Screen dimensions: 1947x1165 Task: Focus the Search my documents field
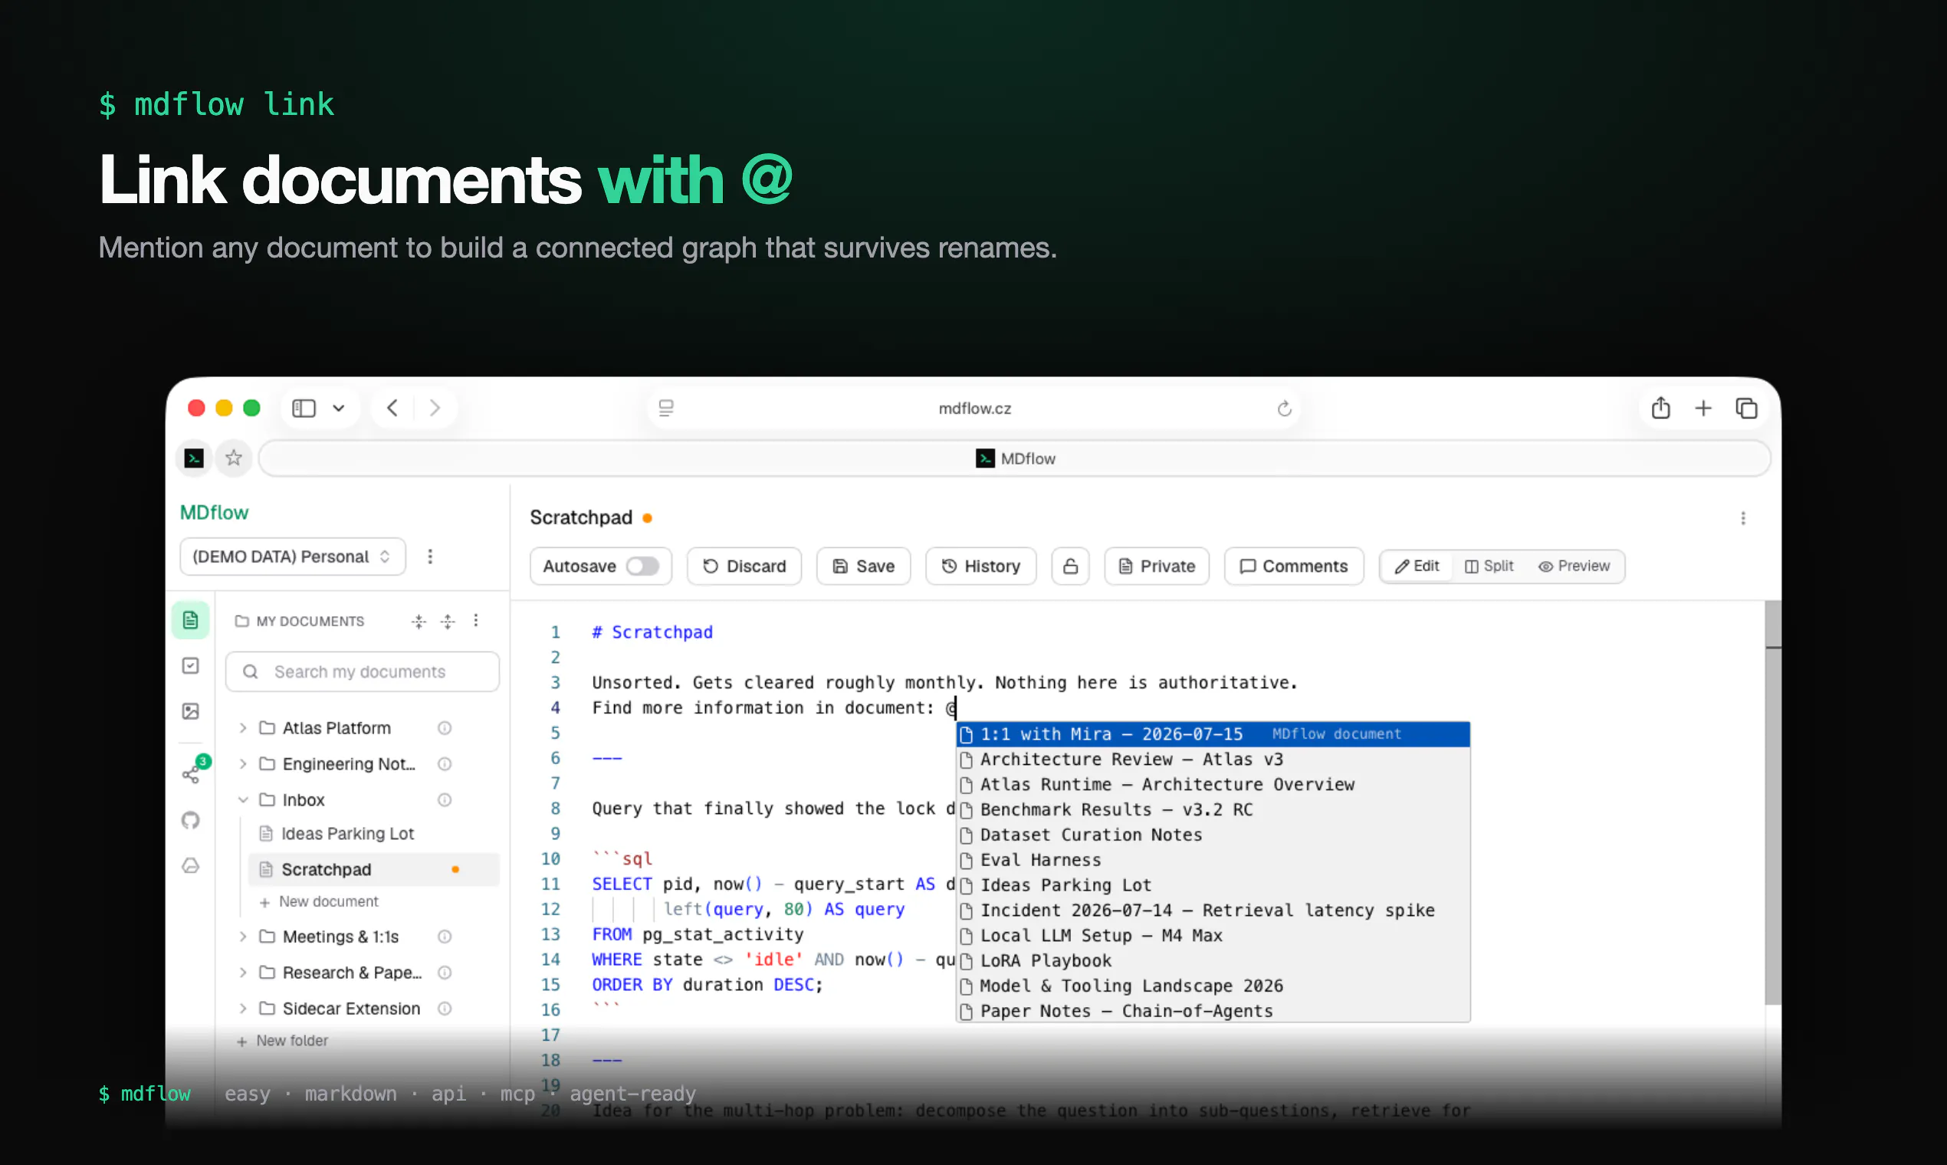click(362, 672)
